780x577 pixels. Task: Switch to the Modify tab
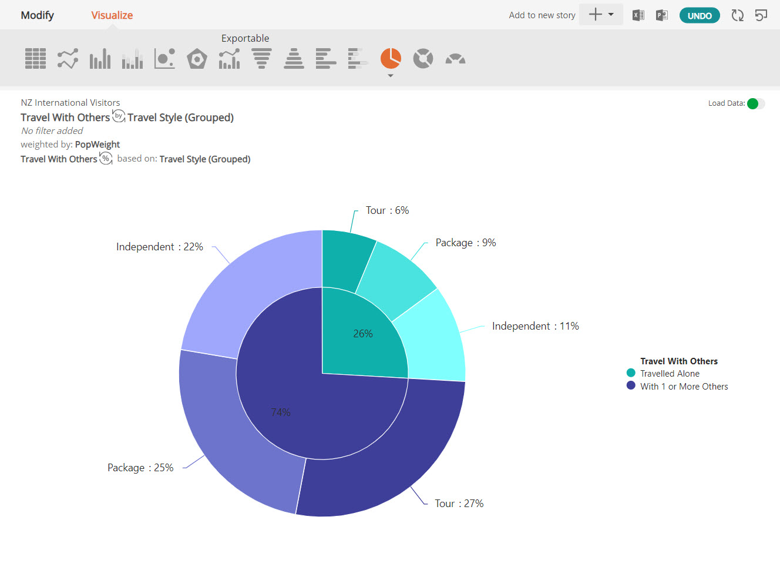point(37,15)
